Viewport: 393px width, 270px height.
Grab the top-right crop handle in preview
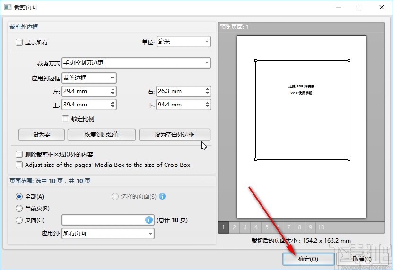point(349,61)
